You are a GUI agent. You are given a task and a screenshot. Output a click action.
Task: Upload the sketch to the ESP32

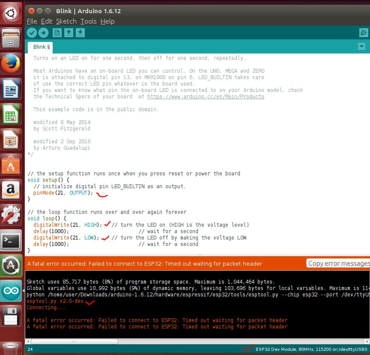[x=43, y=33]
